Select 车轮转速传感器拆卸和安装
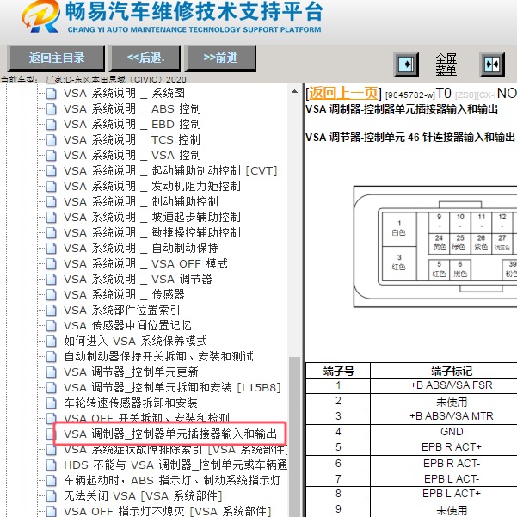Screen dimensions: 517x517 131,403
